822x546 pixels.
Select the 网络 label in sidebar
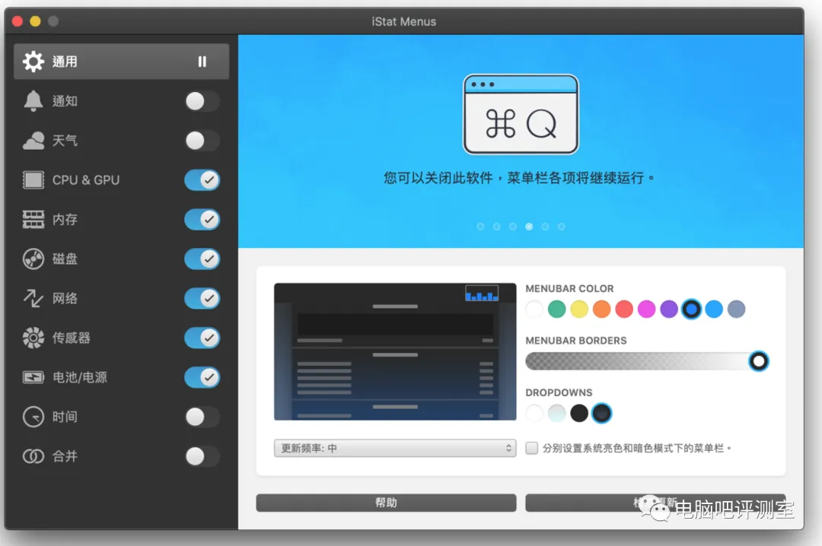(65, 298)
